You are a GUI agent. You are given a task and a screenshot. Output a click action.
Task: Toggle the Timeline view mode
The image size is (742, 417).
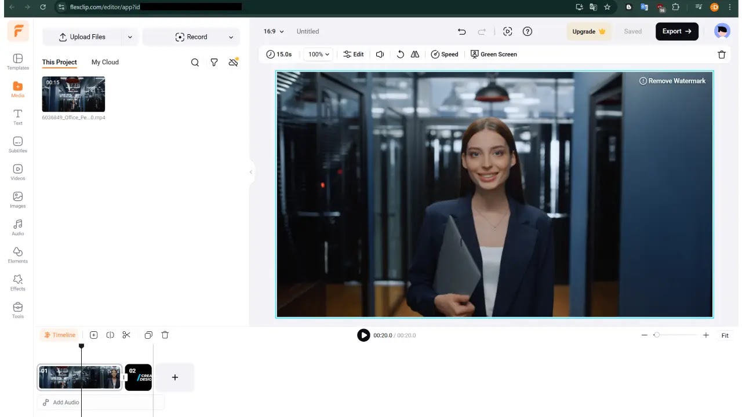[60, 335]
